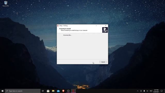Minimize the Setup - ExitLag window

point(96,26)
